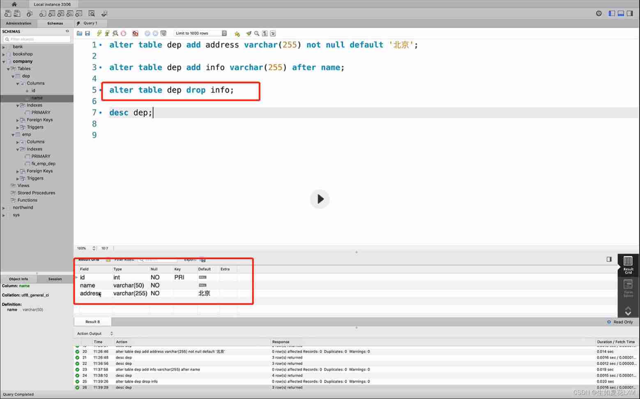640x399 pixels.
Task: Toggle continue on error icon
Action: (135, 33)
